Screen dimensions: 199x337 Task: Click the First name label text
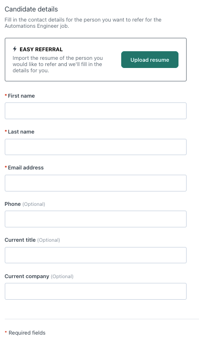click(x=21, y=96)
